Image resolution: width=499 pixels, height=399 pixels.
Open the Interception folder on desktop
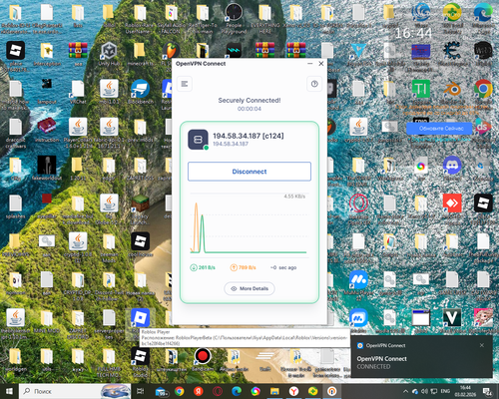pos(47,54)
